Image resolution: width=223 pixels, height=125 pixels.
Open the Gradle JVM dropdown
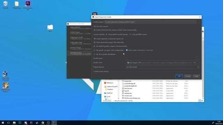pos(194,62)
